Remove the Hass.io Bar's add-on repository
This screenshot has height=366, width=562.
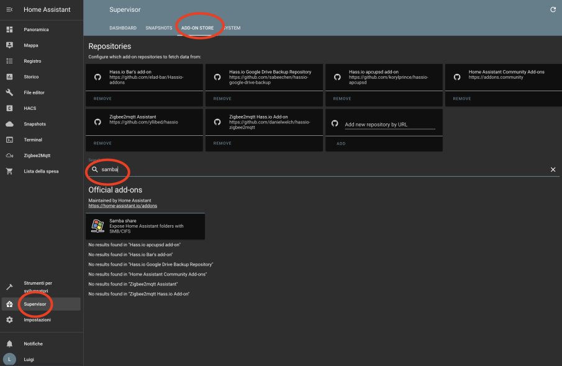coord(102,99)
